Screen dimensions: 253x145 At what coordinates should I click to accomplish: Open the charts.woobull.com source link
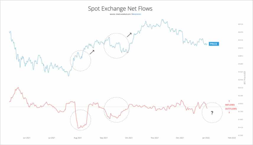tap(120, 14)
